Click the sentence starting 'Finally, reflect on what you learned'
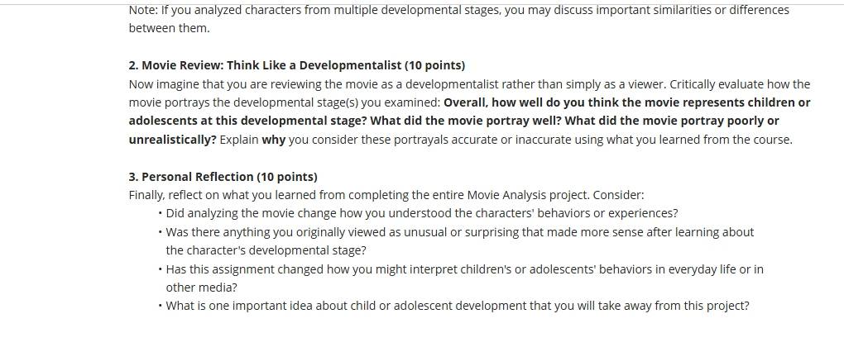This screenshot has width=844, height=347. pos(386,195)
